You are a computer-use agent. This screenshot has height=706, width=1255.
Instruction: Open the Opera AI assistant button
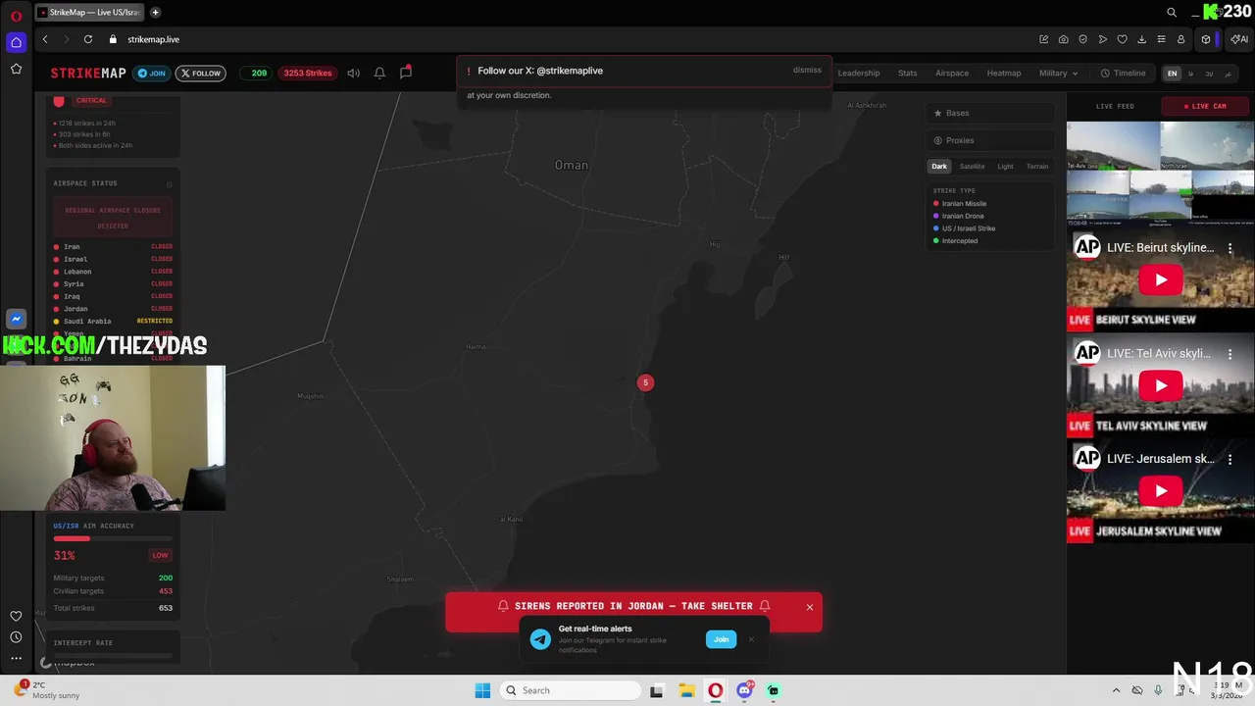pos(1239,39)
